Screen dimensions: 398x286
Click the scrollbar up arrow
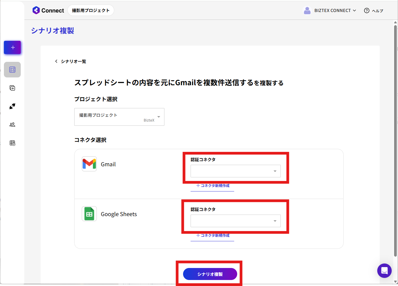coord(396,23)
